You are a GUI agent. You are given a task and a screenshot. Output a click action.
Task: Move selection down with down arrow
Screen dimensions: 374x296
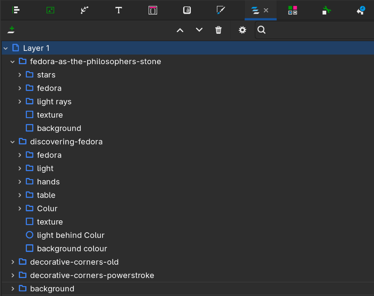point(199,30)
